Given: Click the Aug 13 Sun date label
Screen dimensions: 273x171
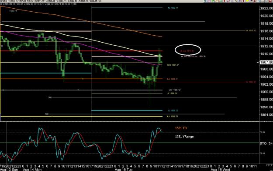Looking at the screenshot, I should pyautogui.click(x=9, y=169).
